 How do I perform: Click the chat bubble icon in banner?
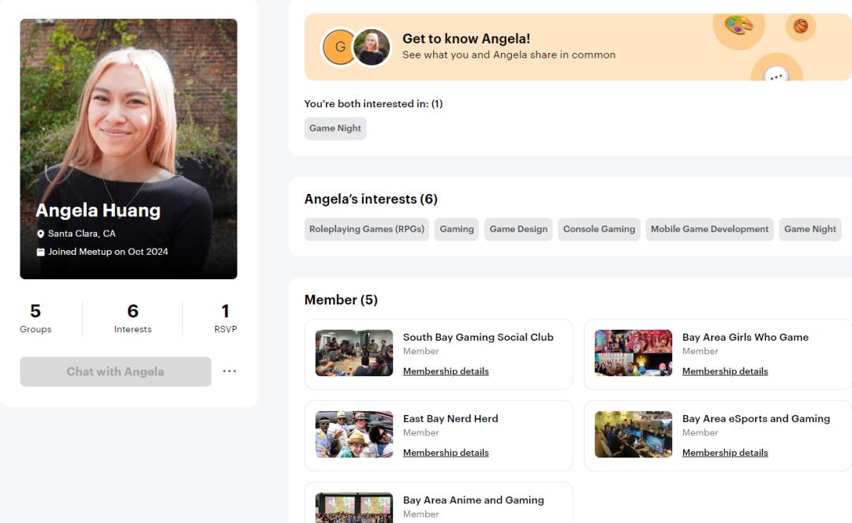pos(776,75)
